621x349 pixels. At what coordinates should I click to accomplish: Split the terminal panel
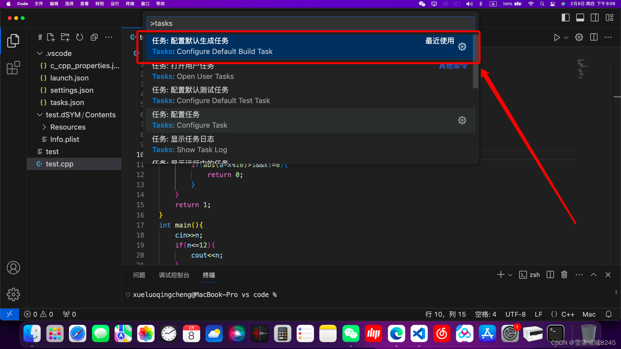(550, 275)
